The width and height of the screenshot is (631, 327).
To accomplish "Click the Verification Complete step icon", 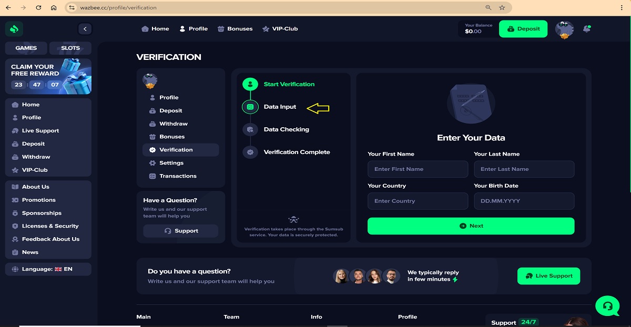I will 250,152.
